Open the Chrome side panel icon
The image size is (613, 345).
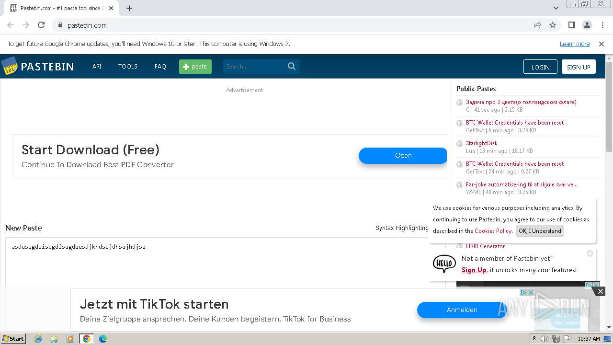point(571,25)
